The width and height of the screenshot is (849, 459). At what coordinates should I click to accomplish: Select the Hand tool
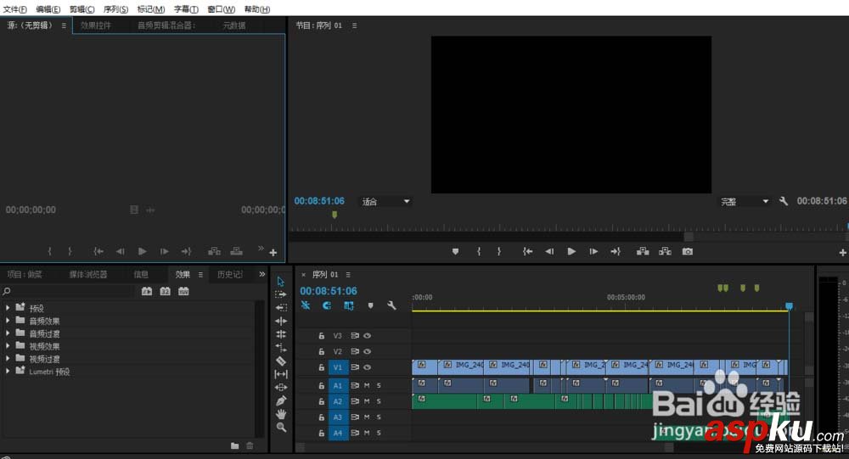(x=281, y=414)
